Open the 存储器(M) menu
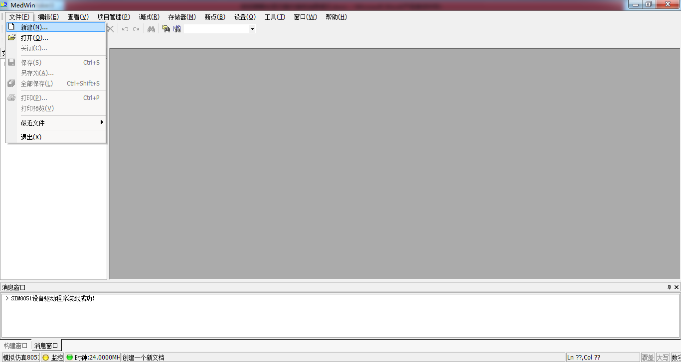Image resolution: width=681 pixels, height=362 pixels. point(182,17)
